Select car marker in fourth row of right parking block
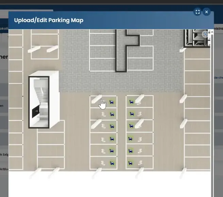The image size is (223, 197). click(x=130, y=138)
